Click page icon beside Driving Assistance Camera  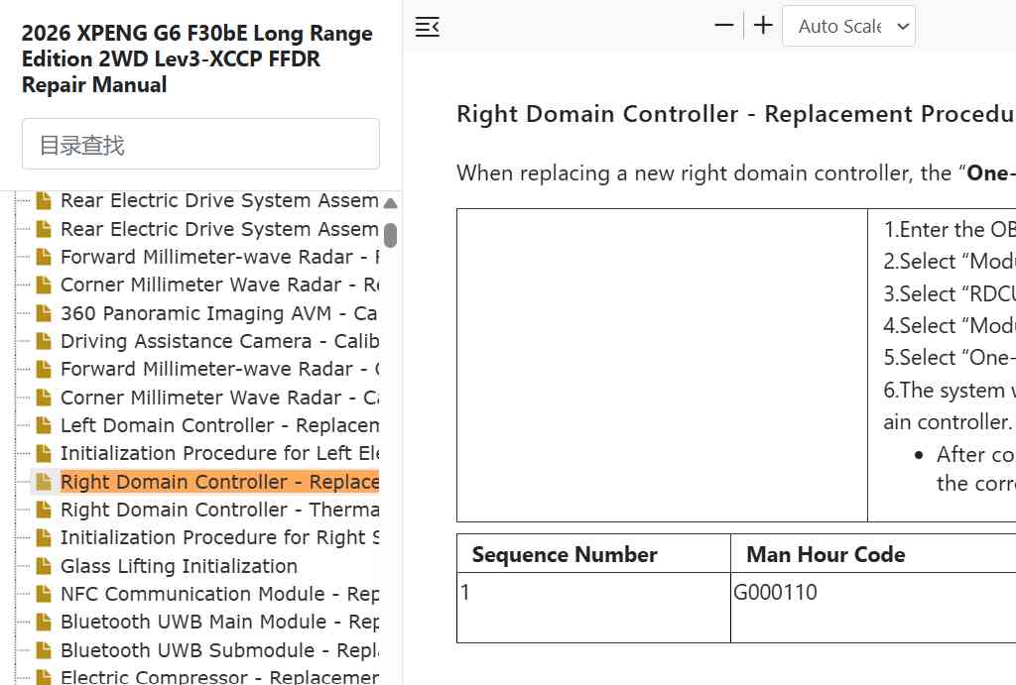tap(44, 341)
